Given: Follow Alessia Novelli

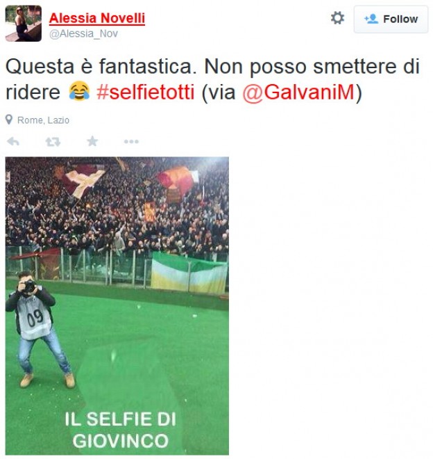Looking at the screenshot, I should point(391,19).
